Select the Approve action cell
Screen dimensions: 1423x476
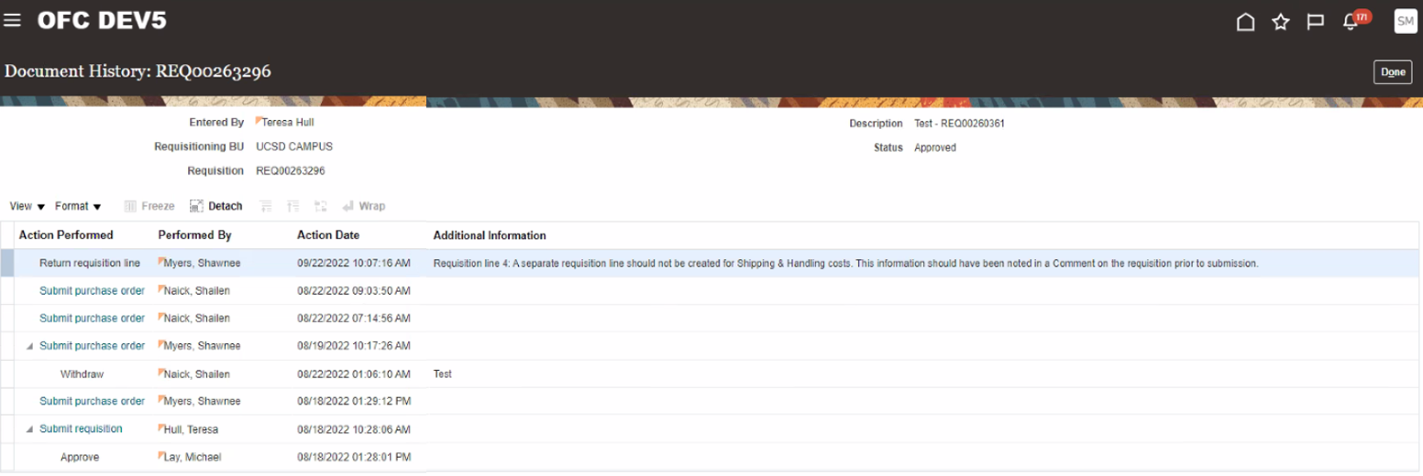[x=80, y=457]
